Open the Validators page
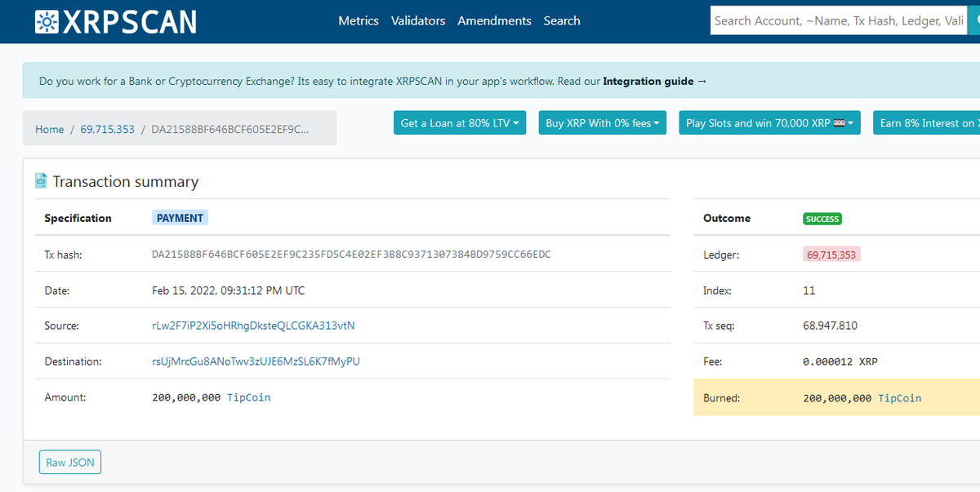Screen dimensions: 980x492 [418, 21]
